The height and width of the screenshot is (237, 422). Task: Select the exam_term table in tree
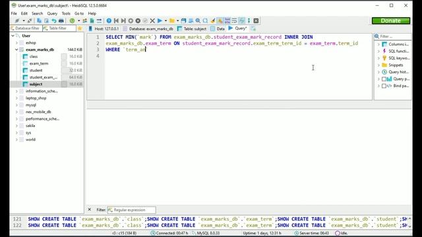pos(39,63)
